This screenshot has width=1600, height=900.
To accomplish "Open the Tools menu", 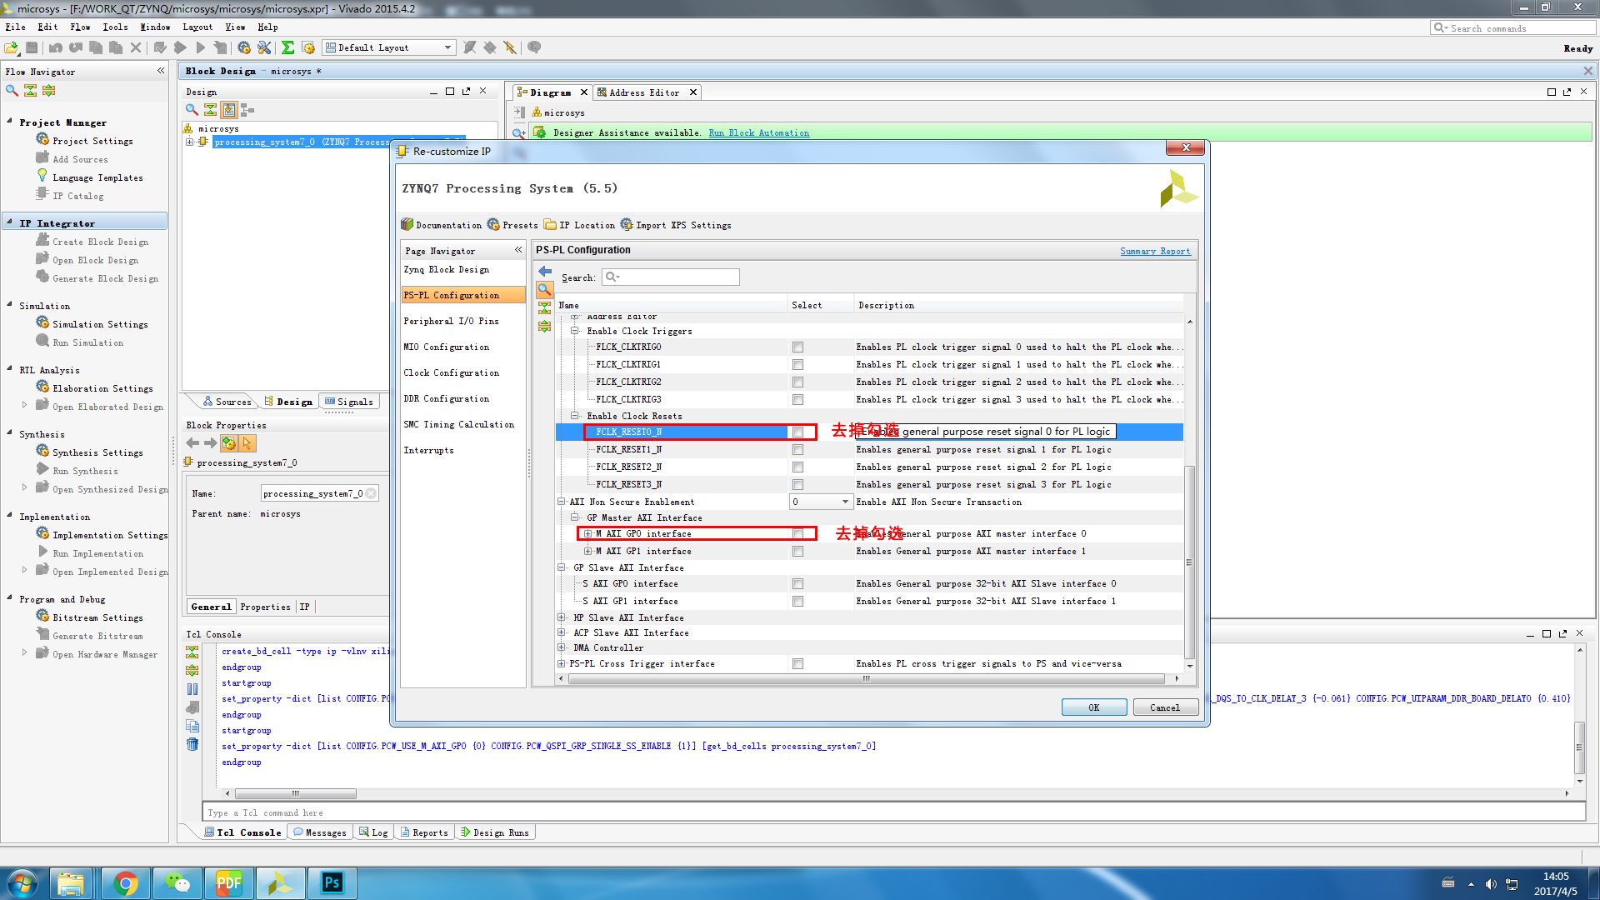I will 115,27.
